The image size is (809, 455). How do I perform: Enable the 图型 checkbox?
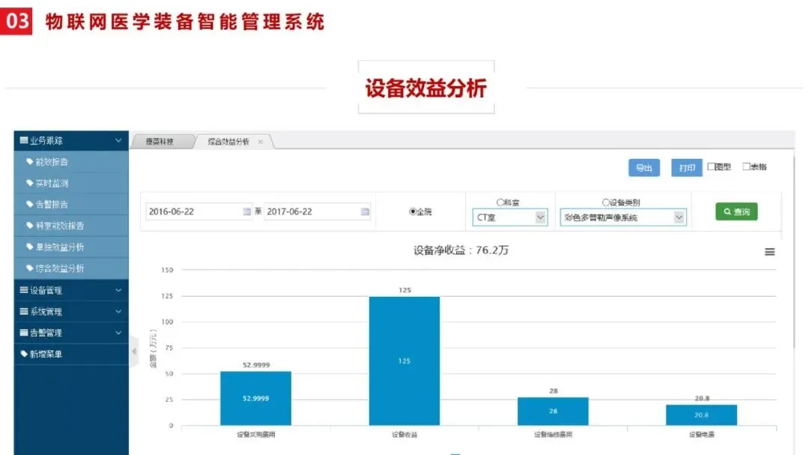(x=711, y=166)
